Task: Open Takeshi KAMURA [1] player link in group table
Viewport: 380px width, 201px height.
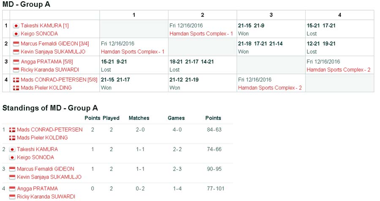Action: (44, 26)
